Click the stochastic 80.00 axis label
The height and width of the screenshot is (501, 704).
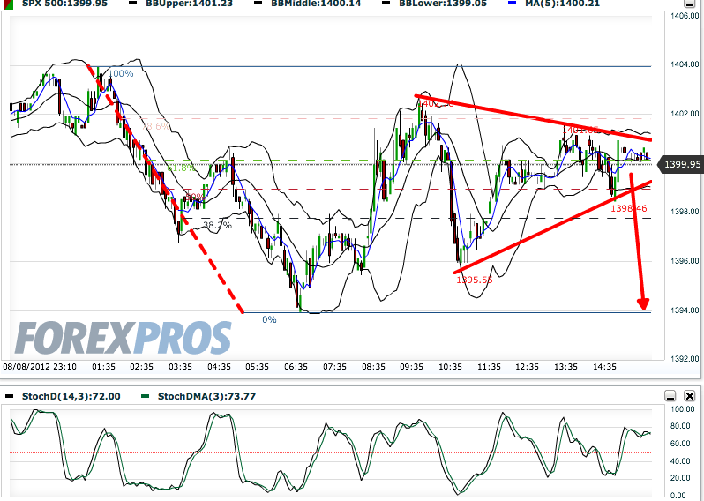[x=681, y=426]
